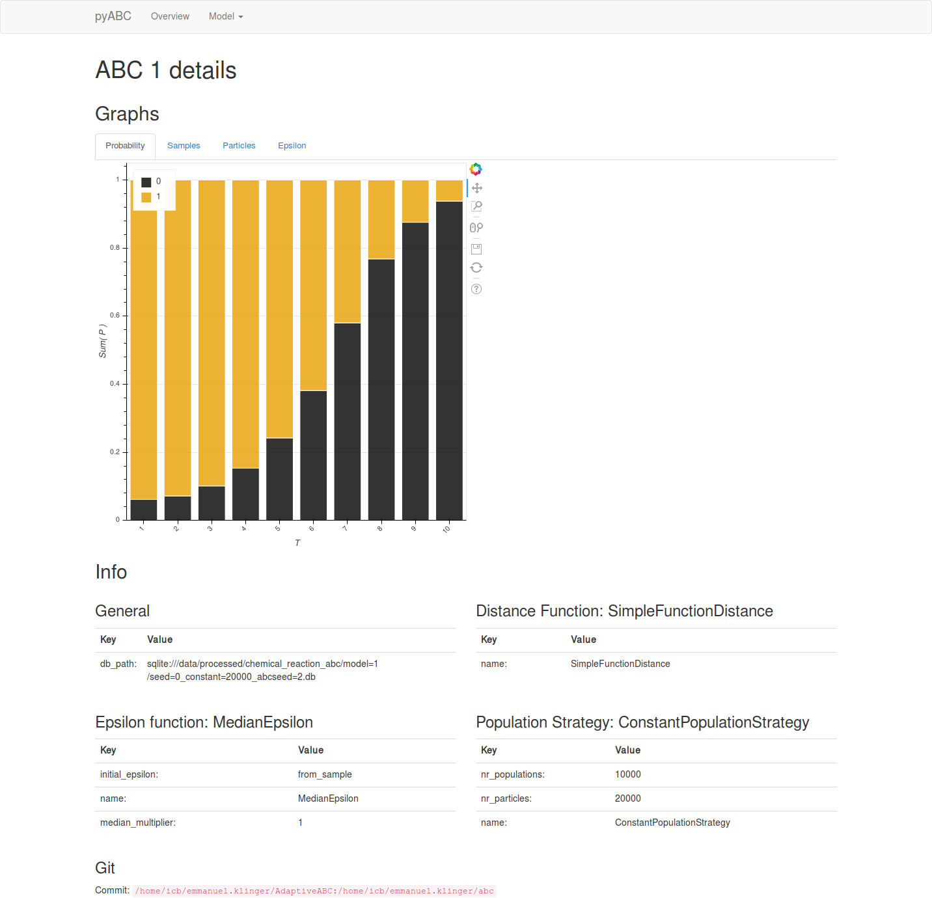Activate the Box Zoom tool

[x=476, y=206]
